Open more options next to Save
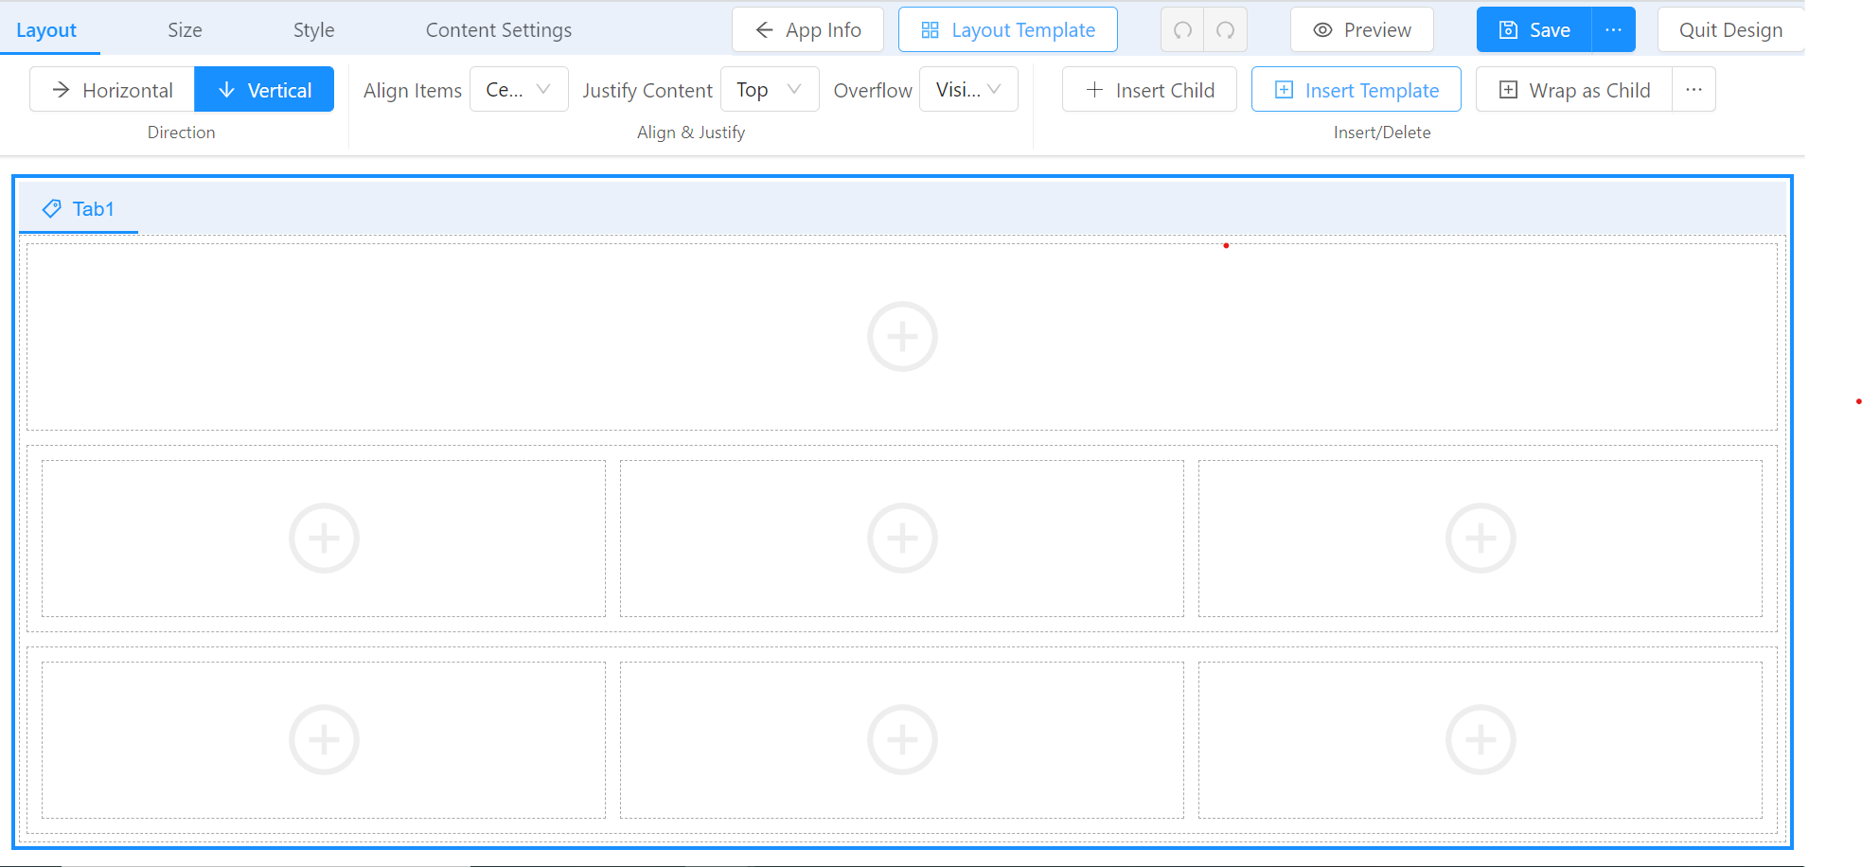 tap(1614, 30)
